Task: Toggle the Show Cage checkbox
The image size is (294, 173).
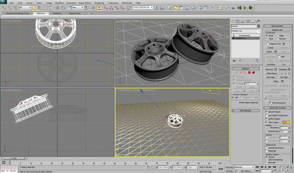Action: click(266, 122)
